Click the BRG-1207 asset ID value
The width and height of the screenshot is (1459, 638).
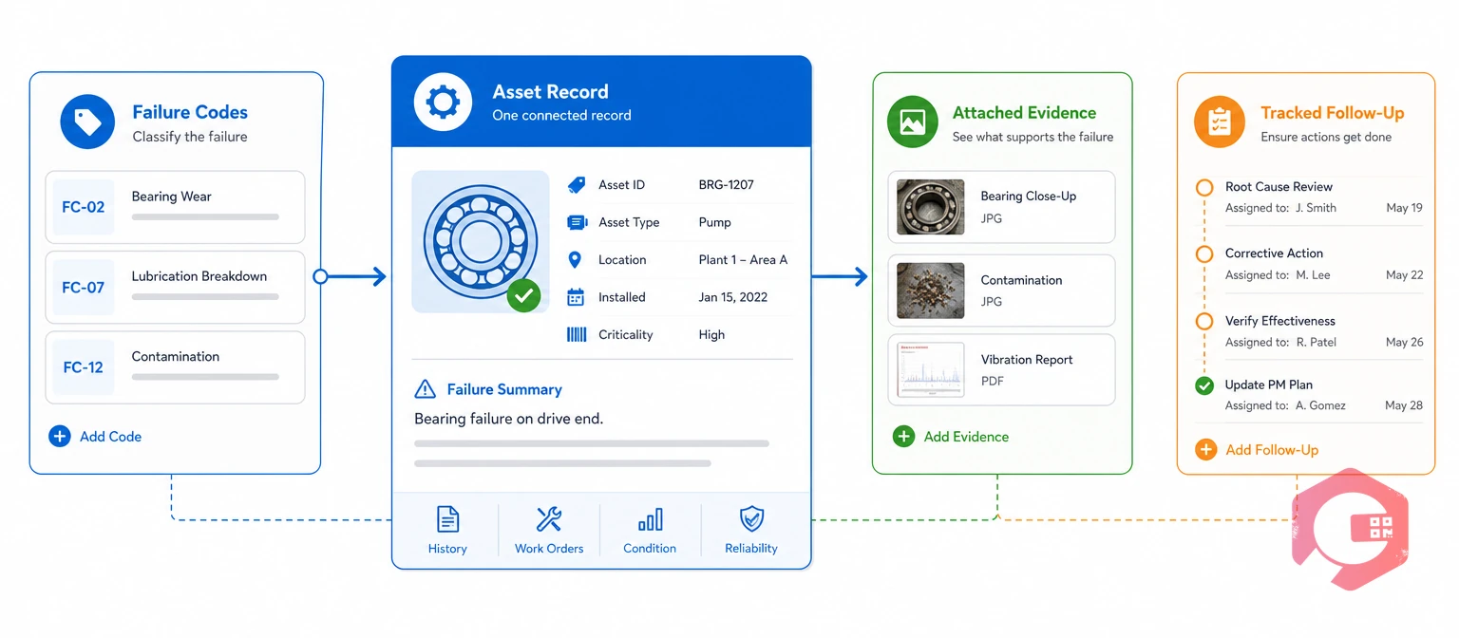click(726, 185)
